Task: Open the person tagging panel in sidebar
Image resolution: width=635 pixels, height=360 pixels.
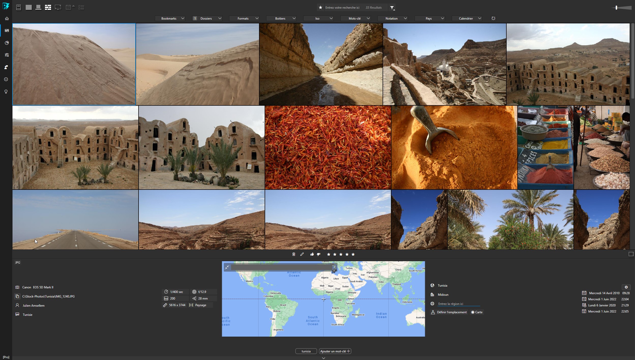Action: pyautogui.click(x=7, y=67)
